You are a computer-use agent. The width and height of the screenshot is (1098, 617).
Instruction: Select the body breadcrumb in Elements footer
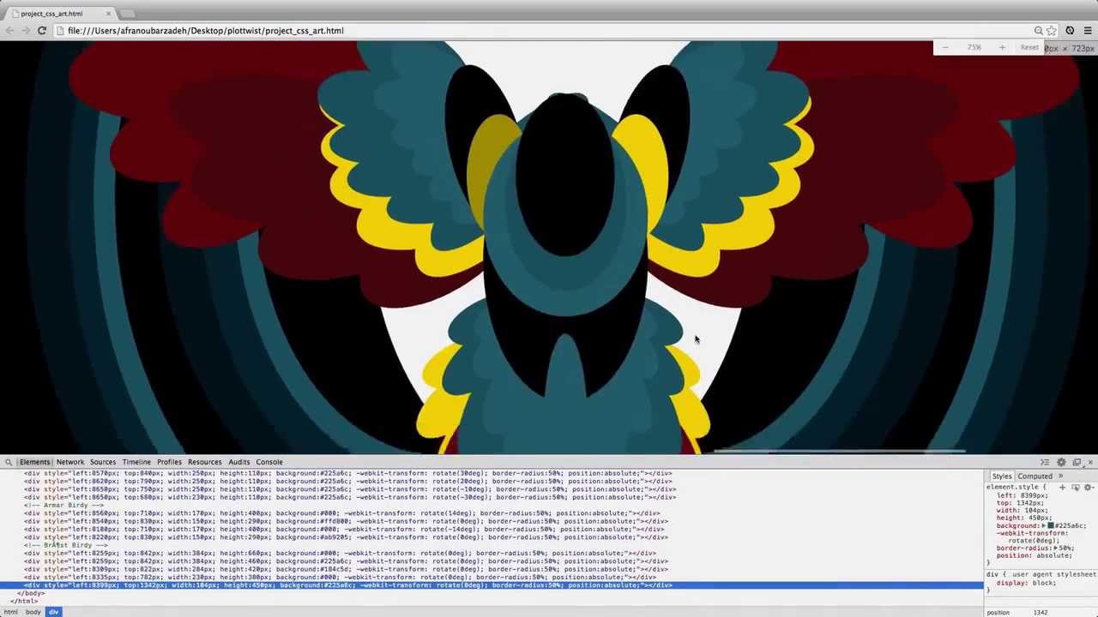(33, 612)
